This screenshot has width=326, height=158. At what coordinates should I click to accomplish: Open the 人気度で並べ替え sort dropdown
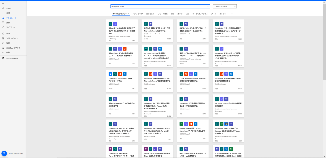click(224, 6)
